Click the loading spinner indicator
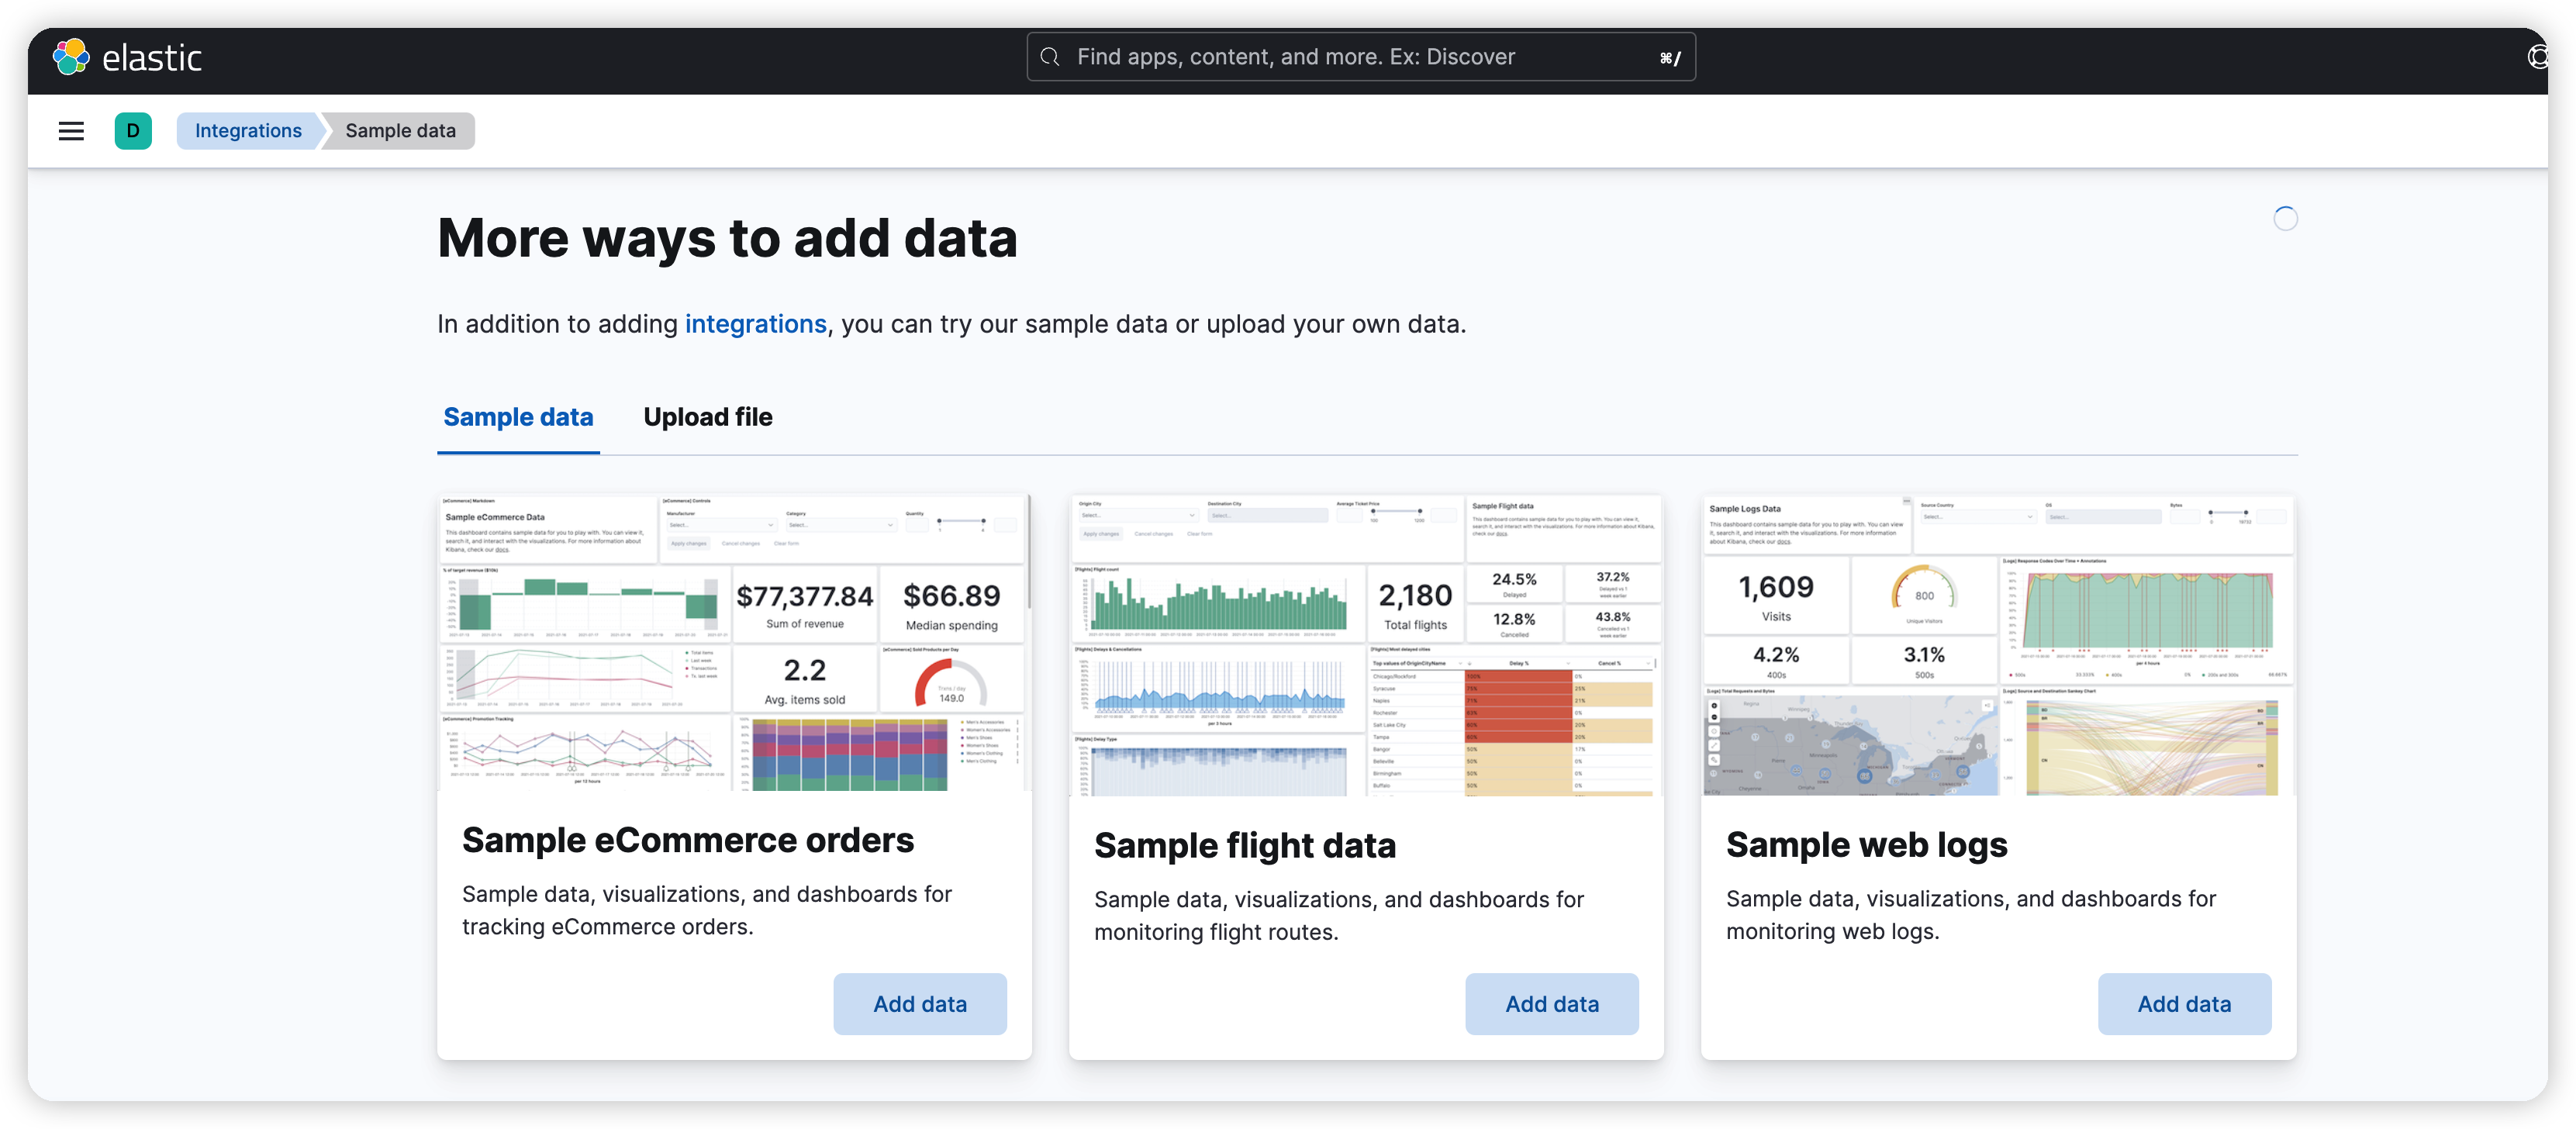Viewport: 2576px width, 1129px height. [2285, 219]
